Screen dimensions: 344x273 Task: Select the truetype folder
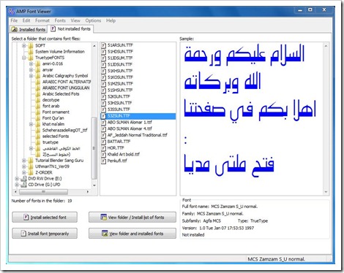(x=51, y=142)
